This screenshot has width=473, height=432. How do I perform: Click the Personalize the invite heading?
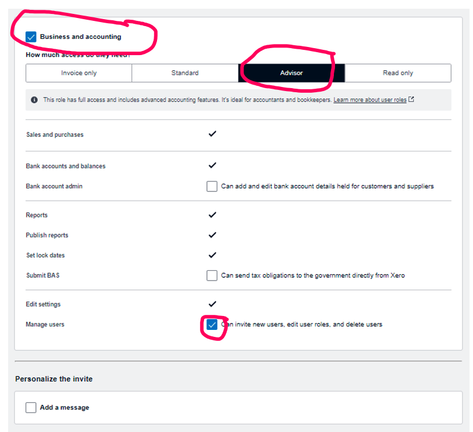54,379
